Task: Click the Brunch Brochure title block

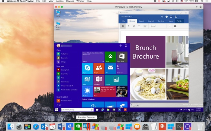Action: [146, 52]
